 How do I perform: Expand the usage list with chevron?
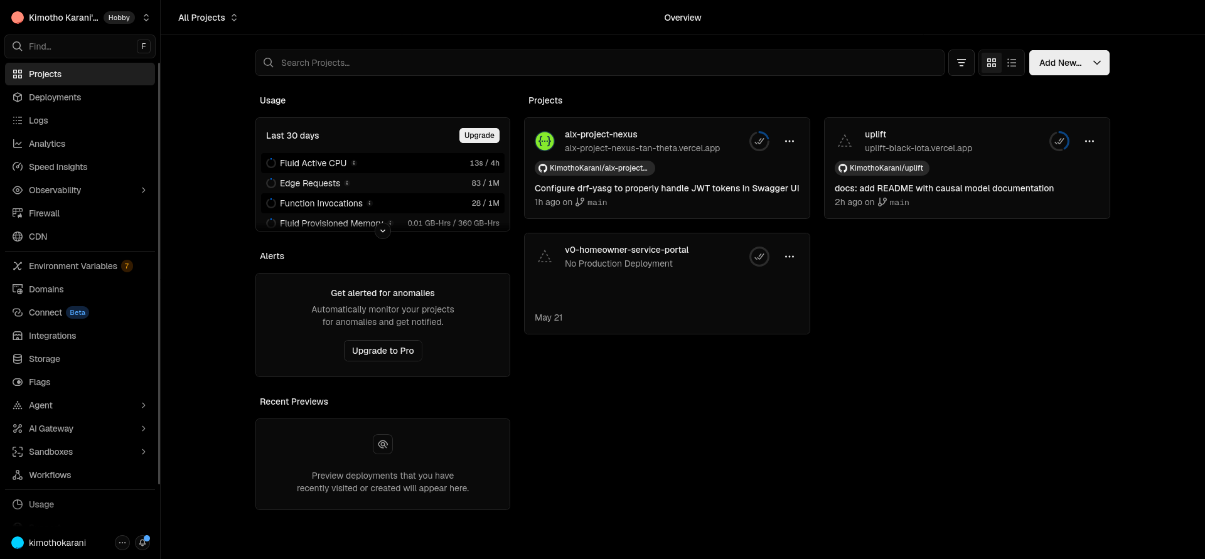click(x=383, y=231)
